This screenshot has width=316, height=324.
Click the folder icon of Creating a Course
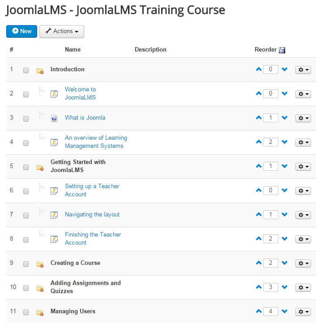click(40, 264)
